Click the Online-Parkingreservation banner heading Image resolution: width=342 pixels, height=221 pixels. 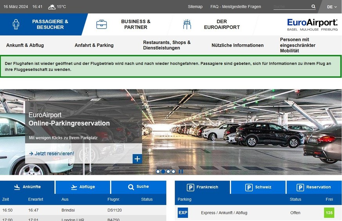click(x=69, y=123)
